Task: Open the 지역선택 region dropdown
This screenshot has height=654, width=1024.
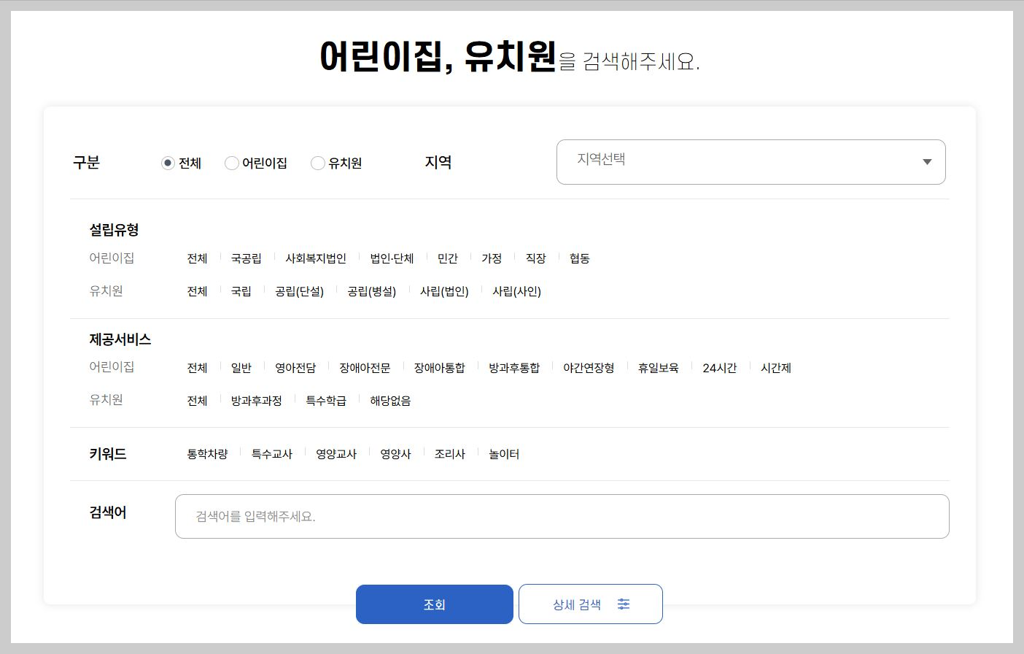Action: pos(751,162)
